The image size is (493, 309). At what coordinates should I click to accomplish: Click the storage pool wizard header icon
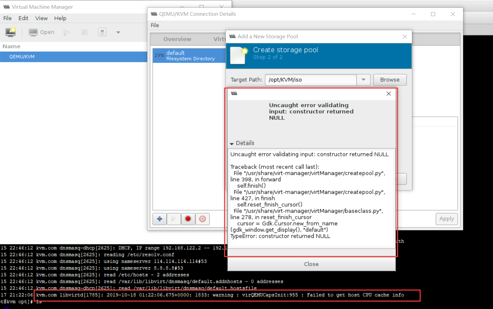(x=239, y=55)
